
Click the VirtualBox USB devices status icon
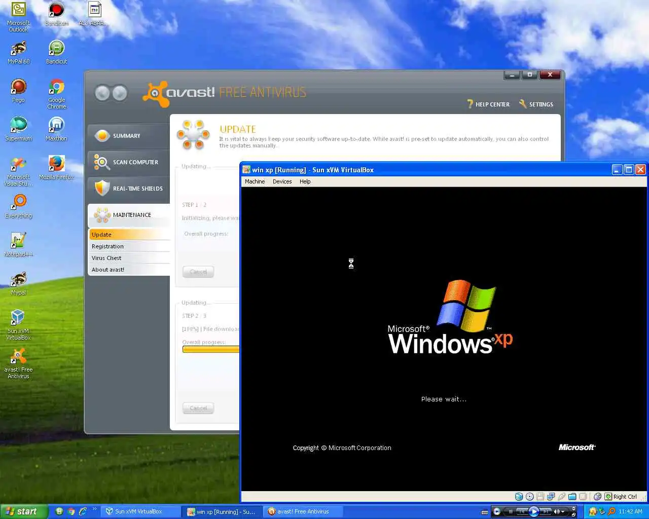click(561, 497)
